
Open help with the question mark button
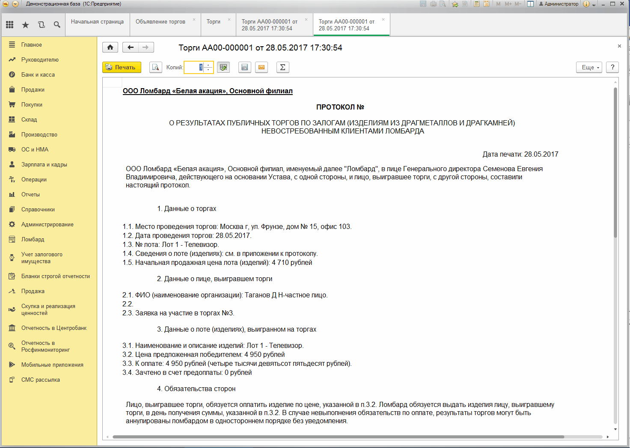click(x=612, y=67)
